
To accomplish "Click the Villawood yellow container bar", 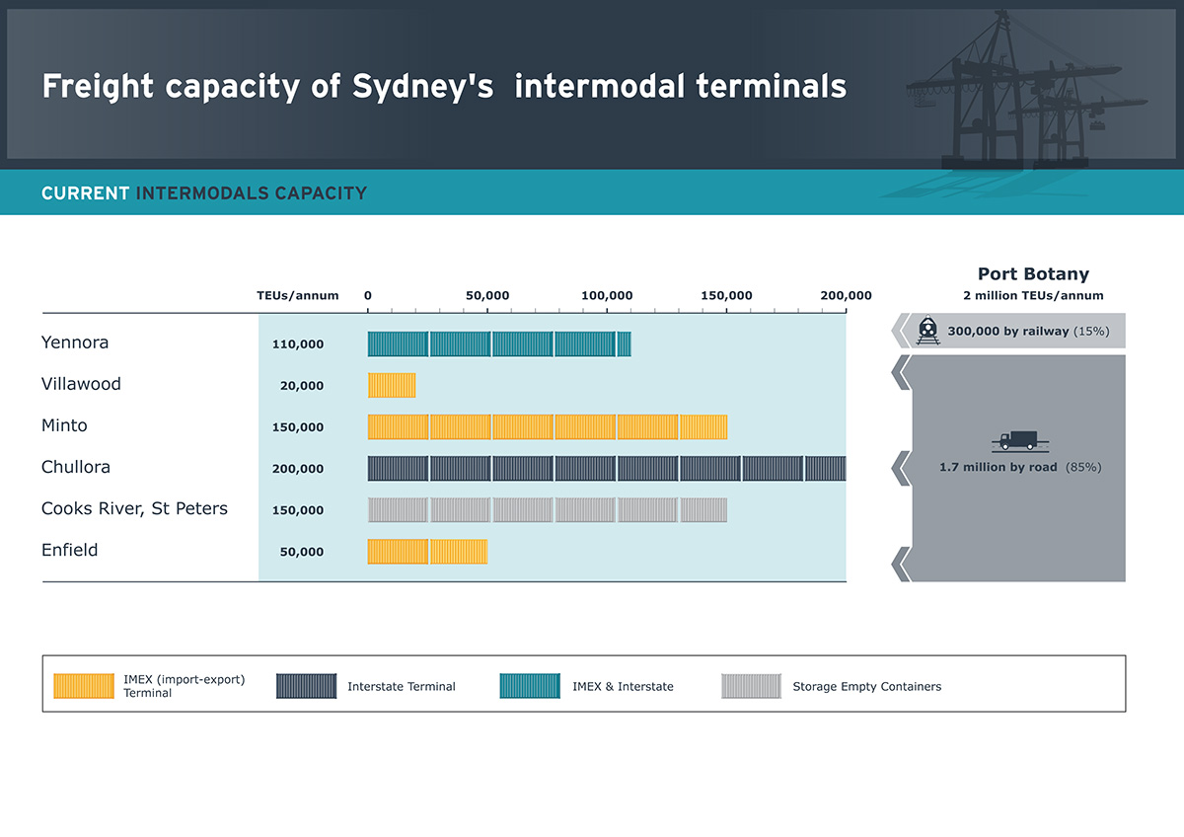I will 392,385.
